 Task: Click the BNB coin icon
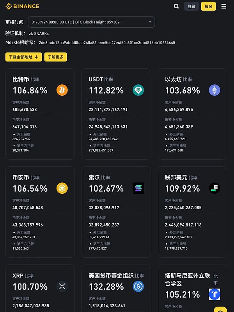click(x=62, y=188)
